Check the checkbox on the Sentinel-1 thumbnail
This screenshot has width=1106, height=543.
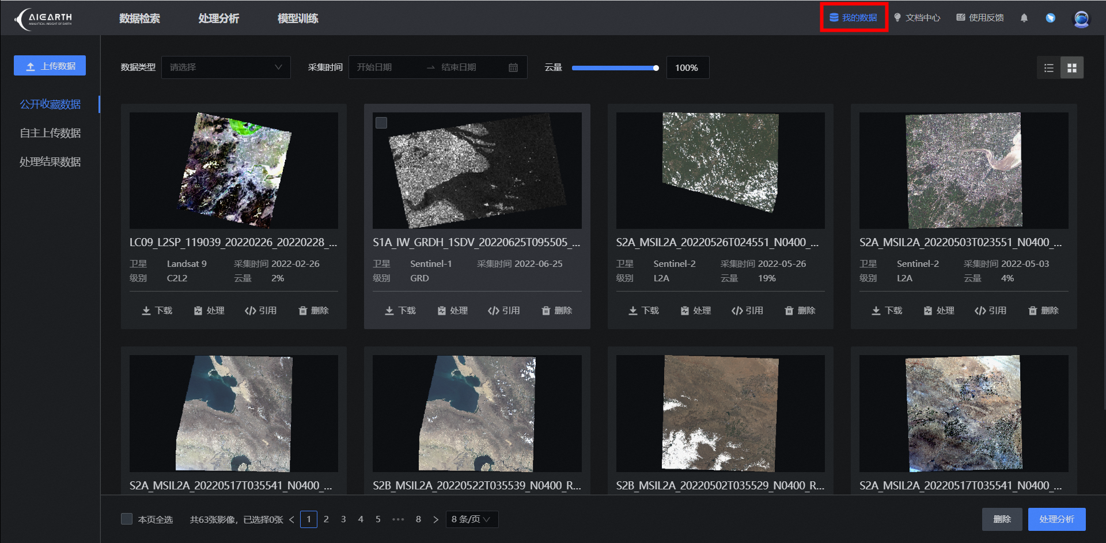click(x=381, y=123)
